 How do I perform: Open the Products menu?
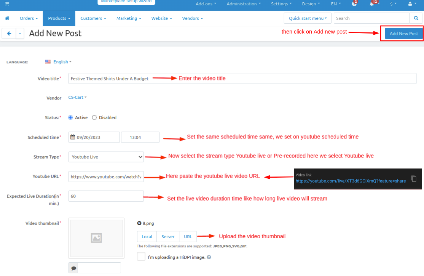pyautogui.click(x=59, y=18)
